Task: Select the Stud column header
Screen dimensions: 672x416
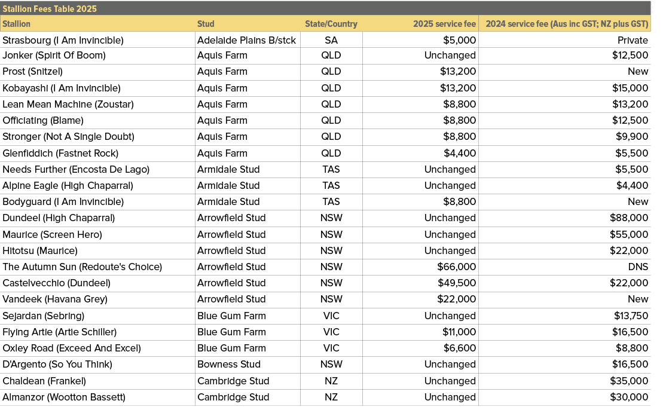Action: coord(206,24)
